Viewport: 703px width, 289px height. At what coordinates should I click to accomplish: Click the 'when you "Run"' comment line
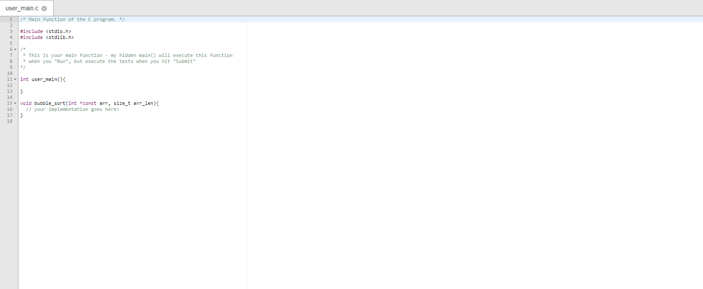click(109, 61)
